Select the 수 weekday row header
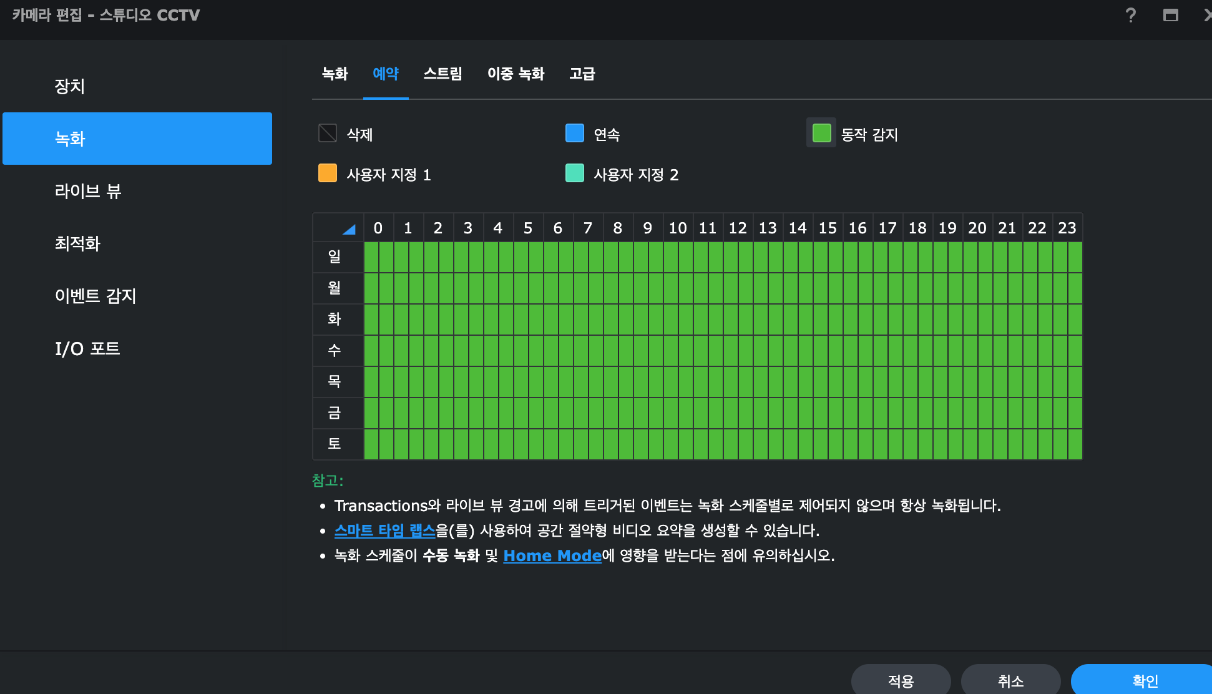The height and width of the screenshot is (694, 1212). (335, 350)
